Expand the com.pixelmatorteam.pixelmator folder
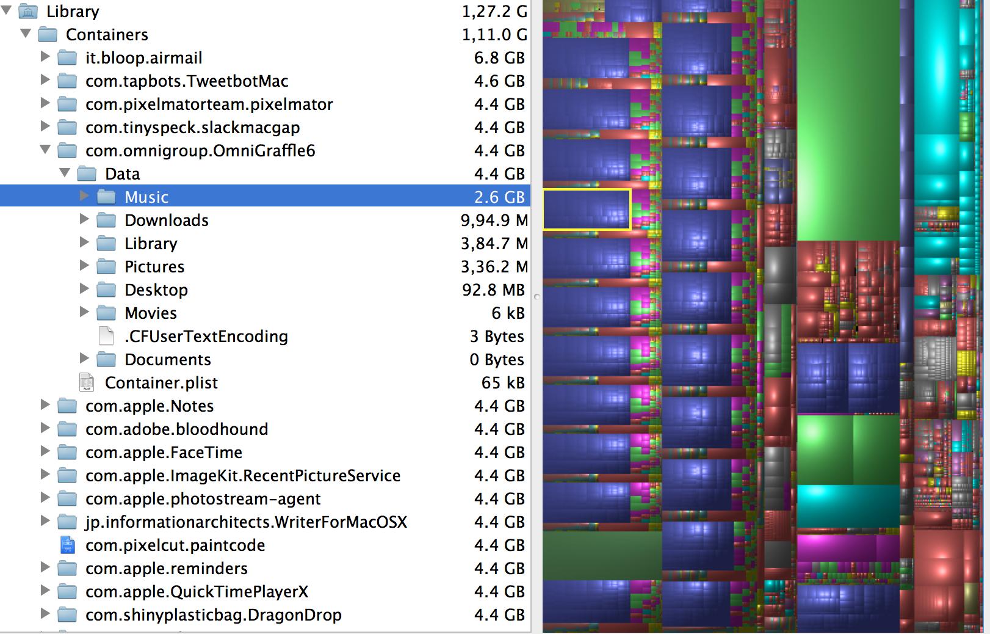The width and height of the screenshot is (990, 634). 45,104
